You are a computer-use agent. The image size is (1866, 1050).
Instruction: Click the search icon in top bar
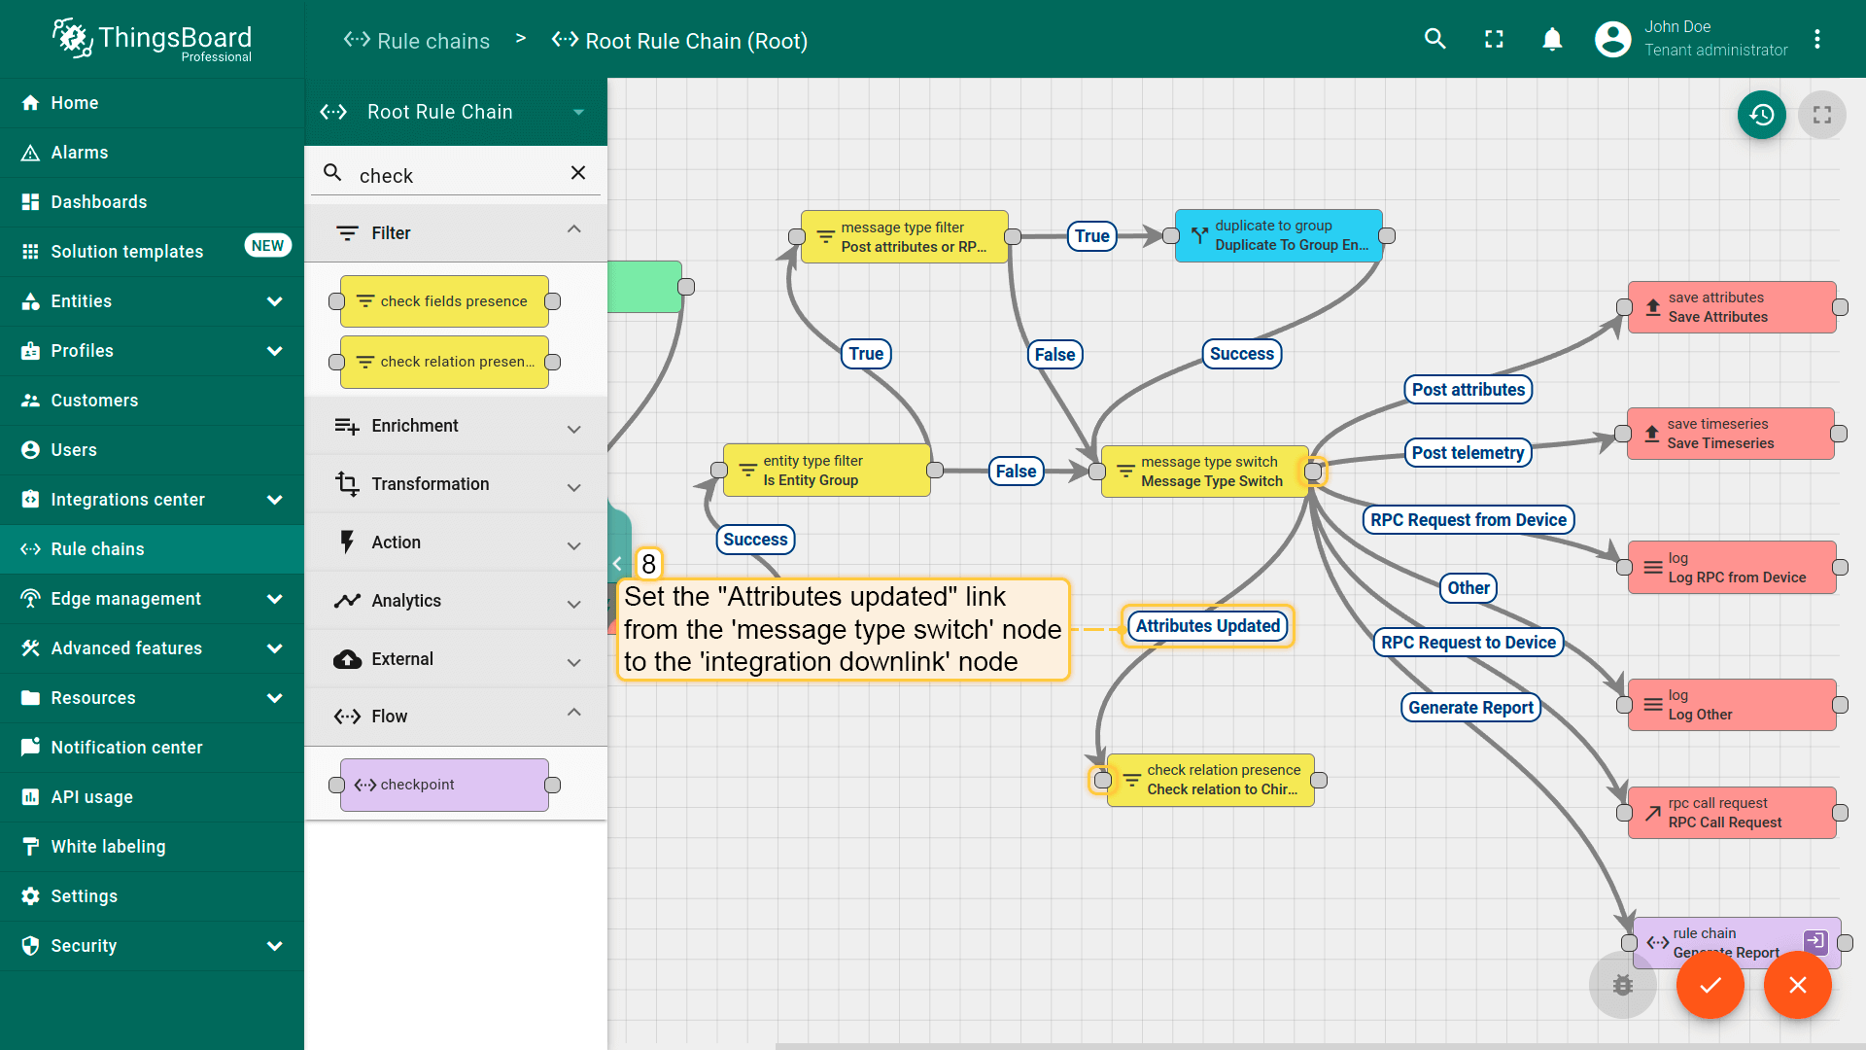point(1434,39)
